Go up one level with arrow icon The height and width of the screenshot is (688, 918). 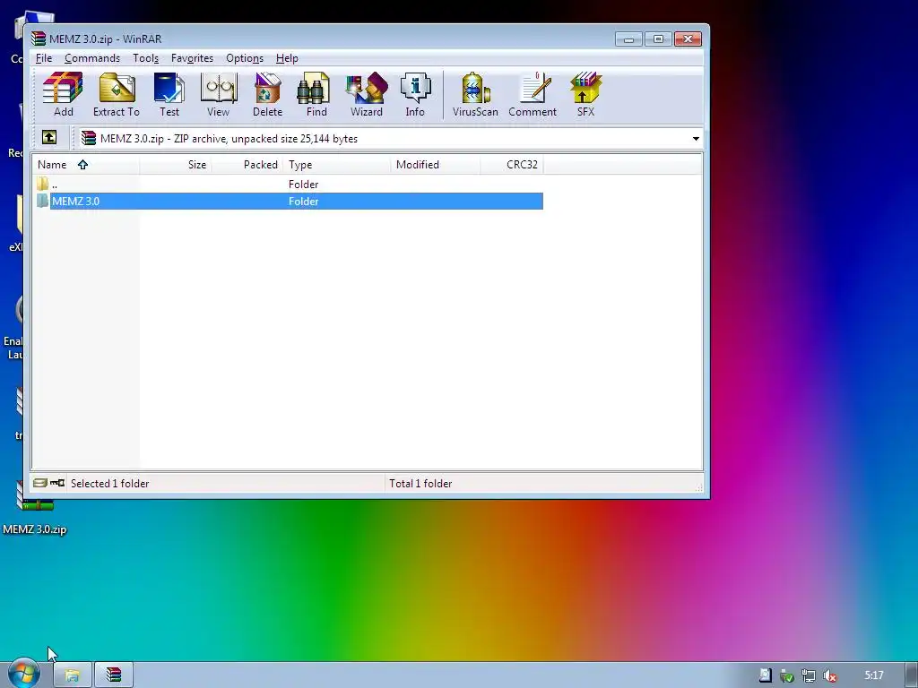(x=49, y=137)
